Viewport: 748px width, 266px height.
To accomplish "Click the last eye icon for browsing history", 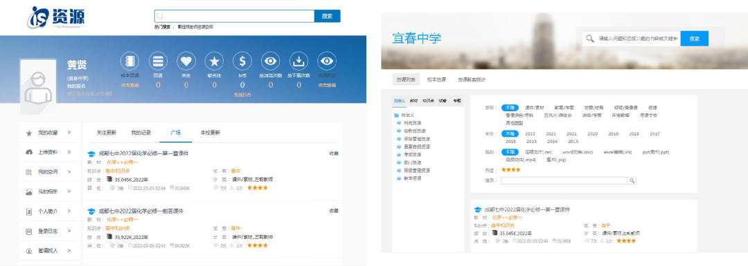I will click(x=327, y=61).
